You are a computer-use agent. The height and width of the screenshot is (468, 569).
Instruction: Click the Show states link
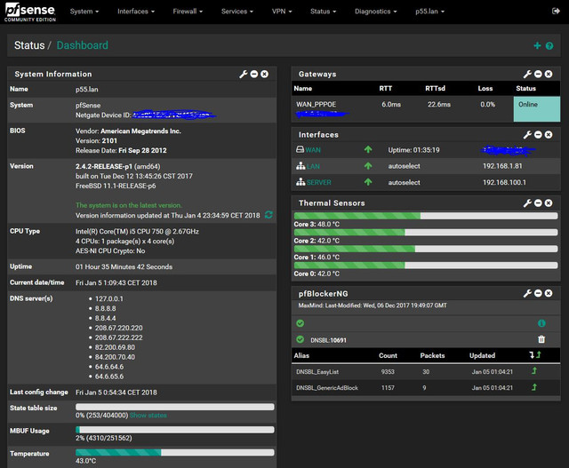pyautogui.click(x=148, y=415)
